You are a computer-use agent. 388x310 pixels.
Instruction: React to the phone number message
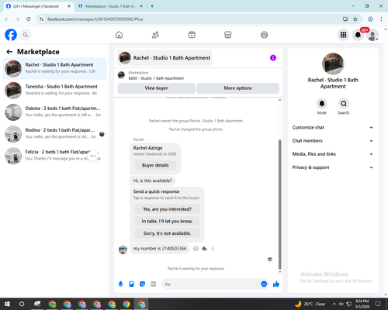click(x=196, y=249)
